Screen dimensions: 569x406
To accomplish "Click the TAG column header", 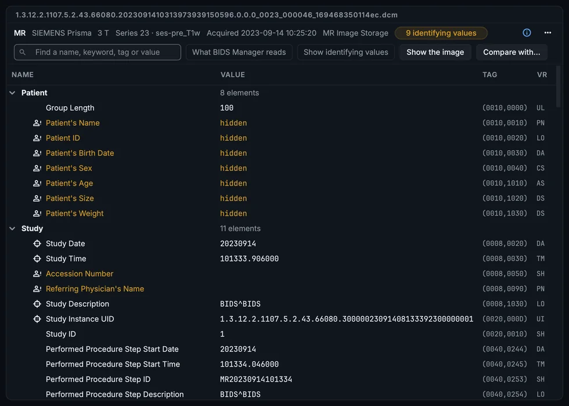I will (489, 75).
